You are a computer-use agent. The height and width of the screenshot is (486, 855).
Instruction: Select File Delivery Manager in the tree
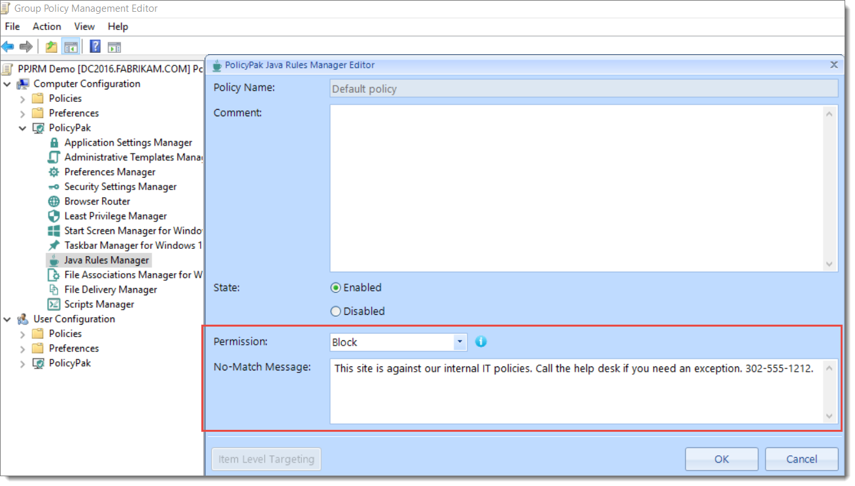tap(110, 289)
